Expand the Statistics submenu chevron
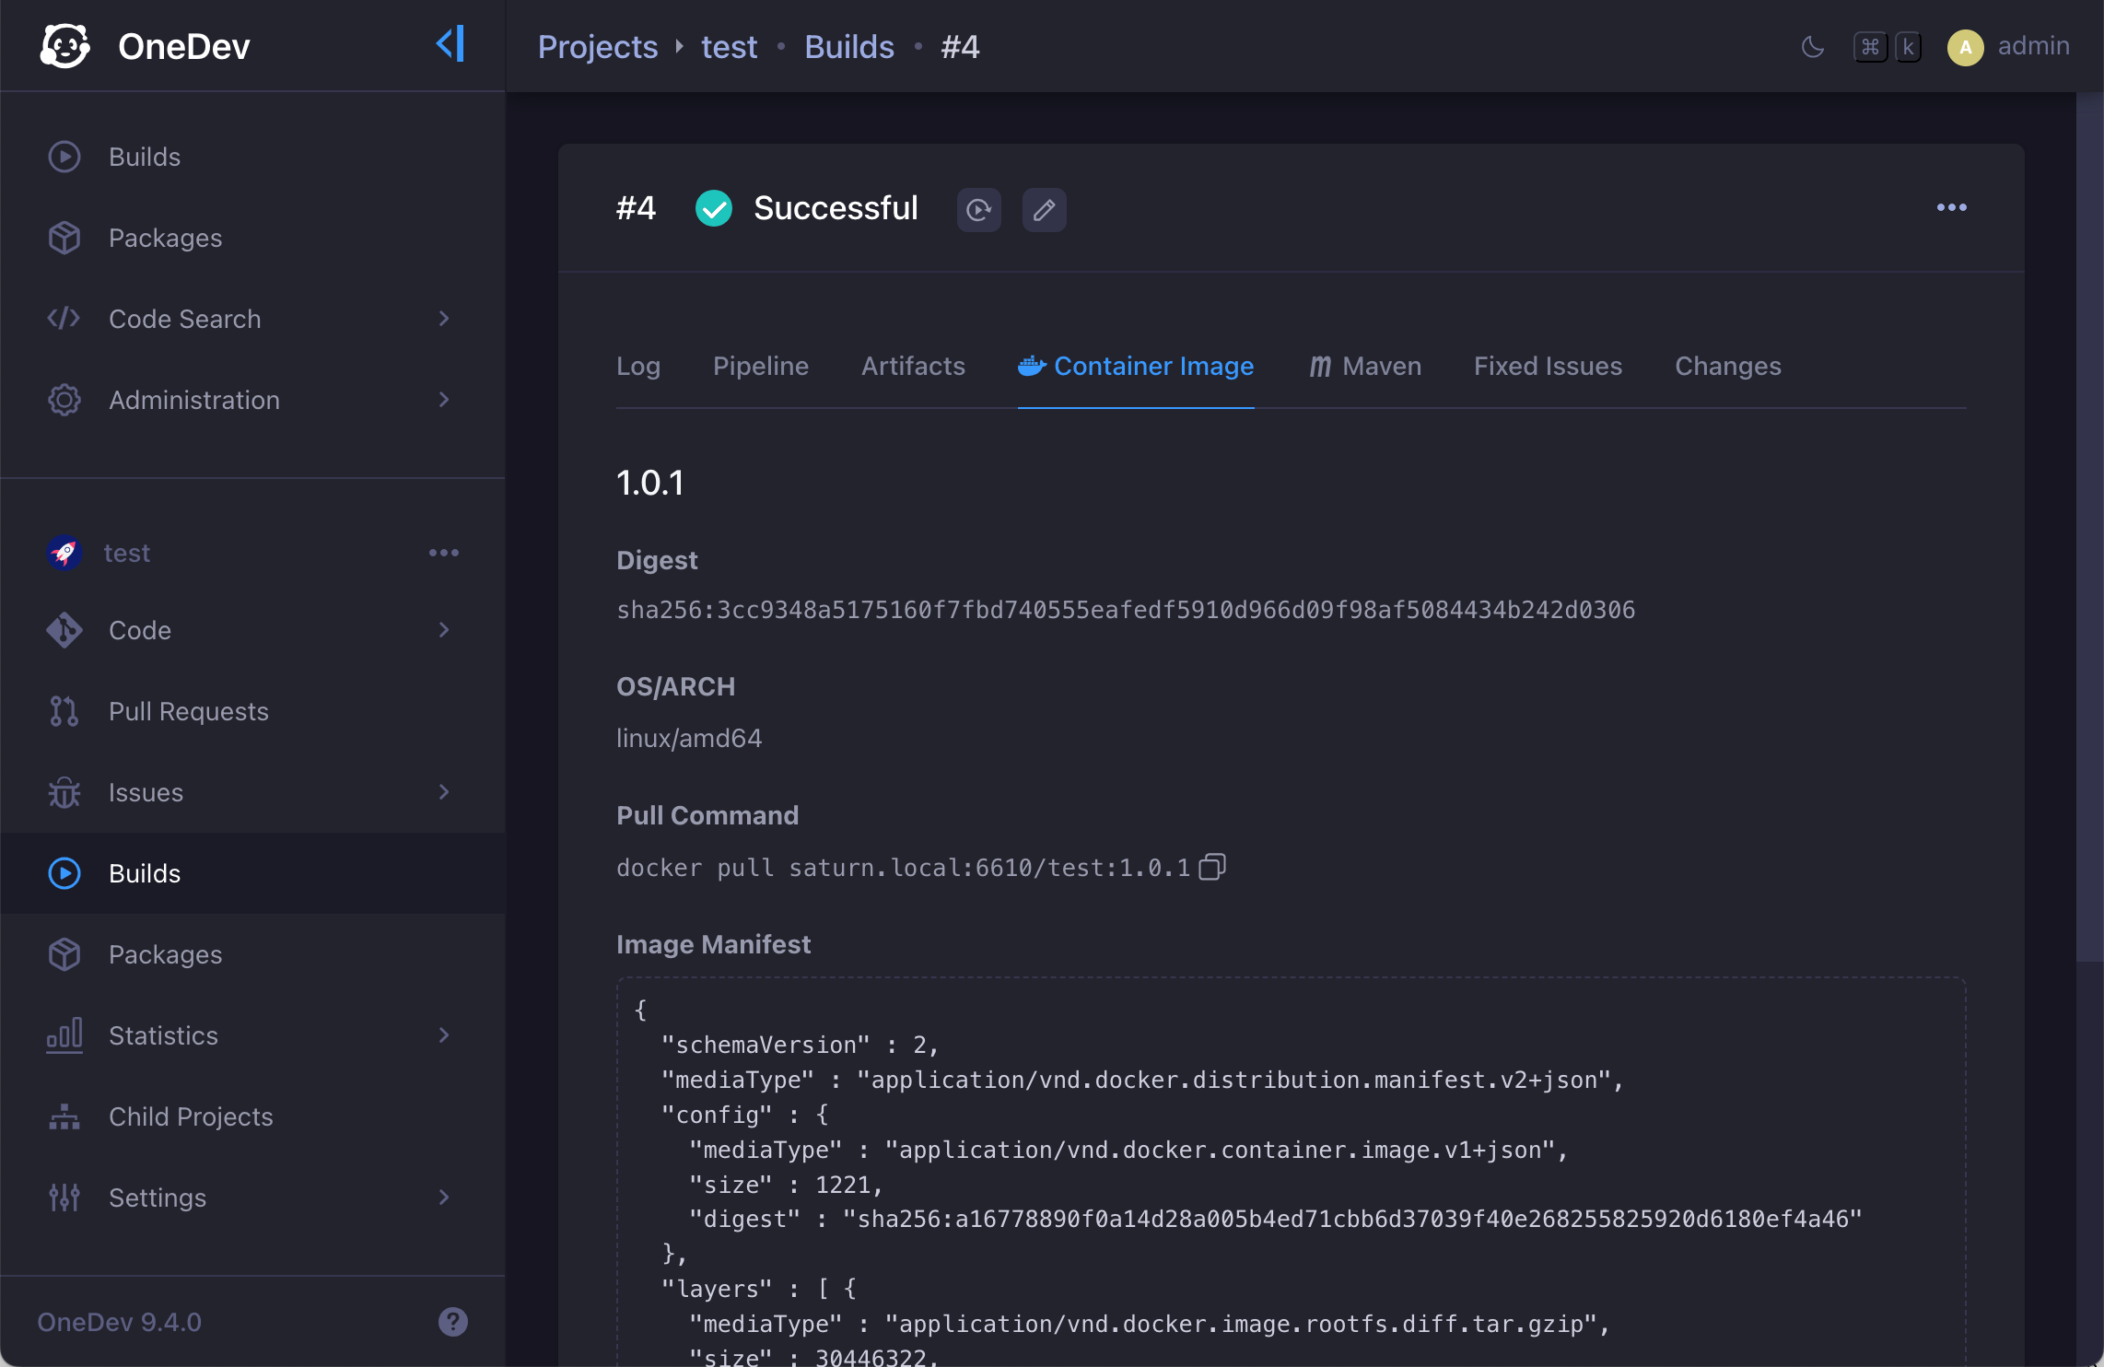This screenshot has width=2104, height=1367. (444, 1035)
